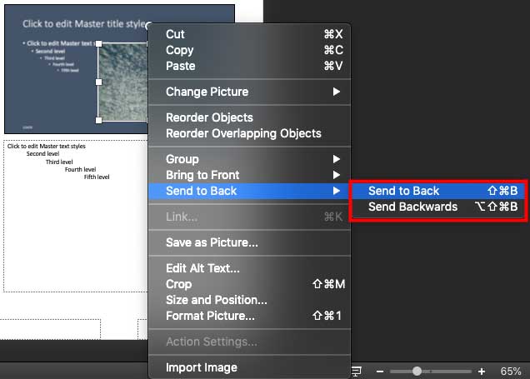
Task: Open Format Picture option
Action: tap(210, 316)
